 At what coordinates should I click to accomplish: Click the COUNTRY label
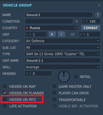point(10,28)
